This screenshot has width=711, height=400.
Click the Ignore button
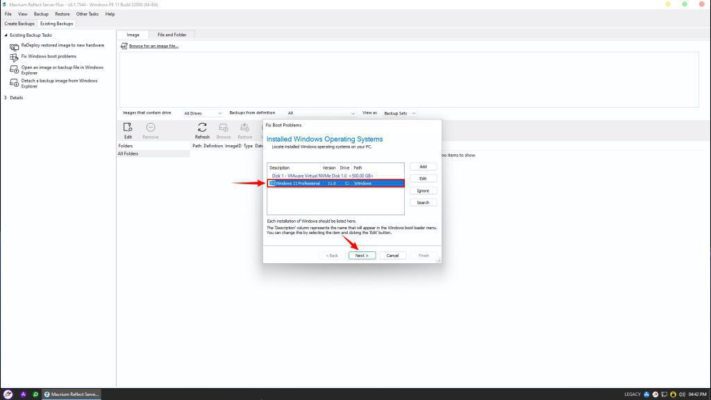point(423,191)
